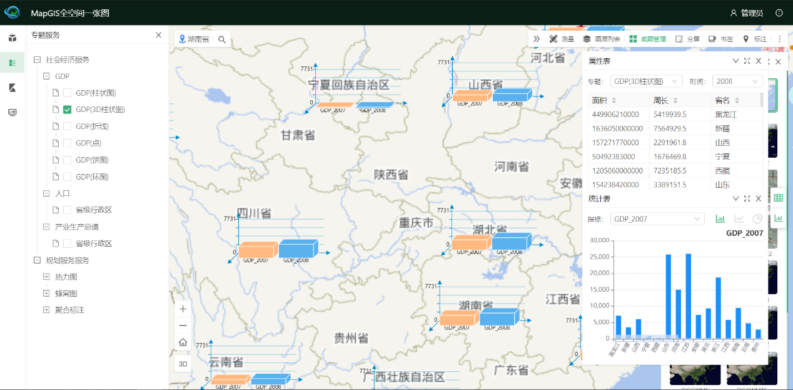Expand the 热力图 tree node
Image resolution: width=793 pixels, height=390 pixels.
click(46, 277)
